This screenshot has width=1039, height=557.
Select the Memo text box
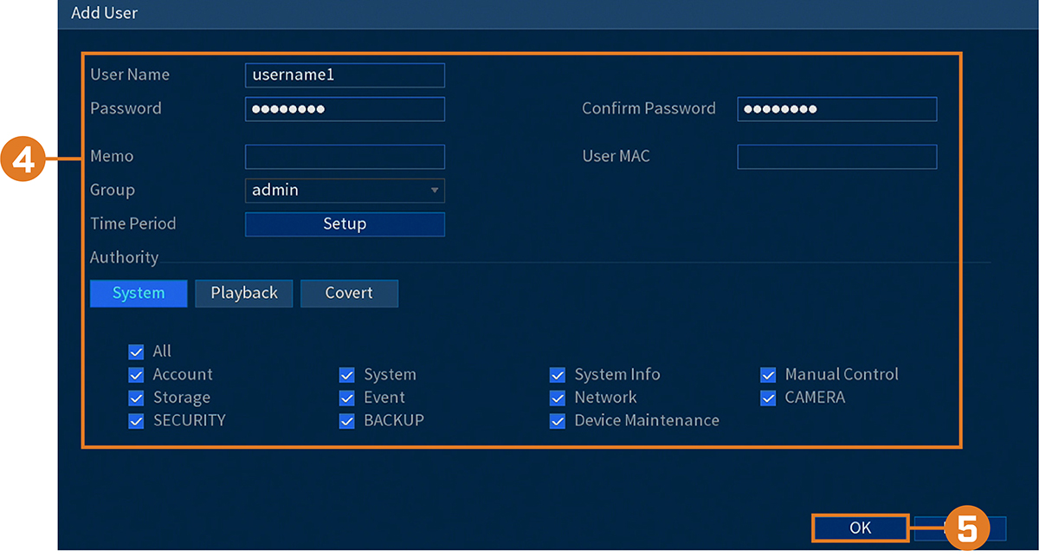point(345,157)
